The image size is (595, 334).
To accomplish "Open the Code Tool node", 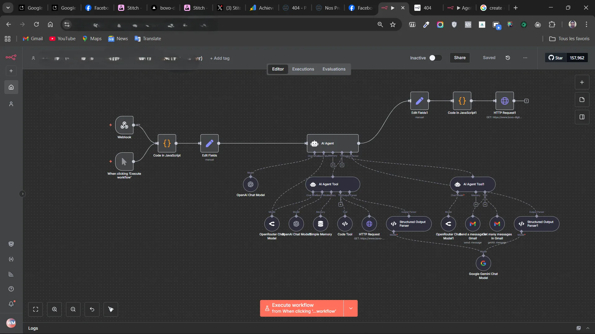I will coord(345,224).
